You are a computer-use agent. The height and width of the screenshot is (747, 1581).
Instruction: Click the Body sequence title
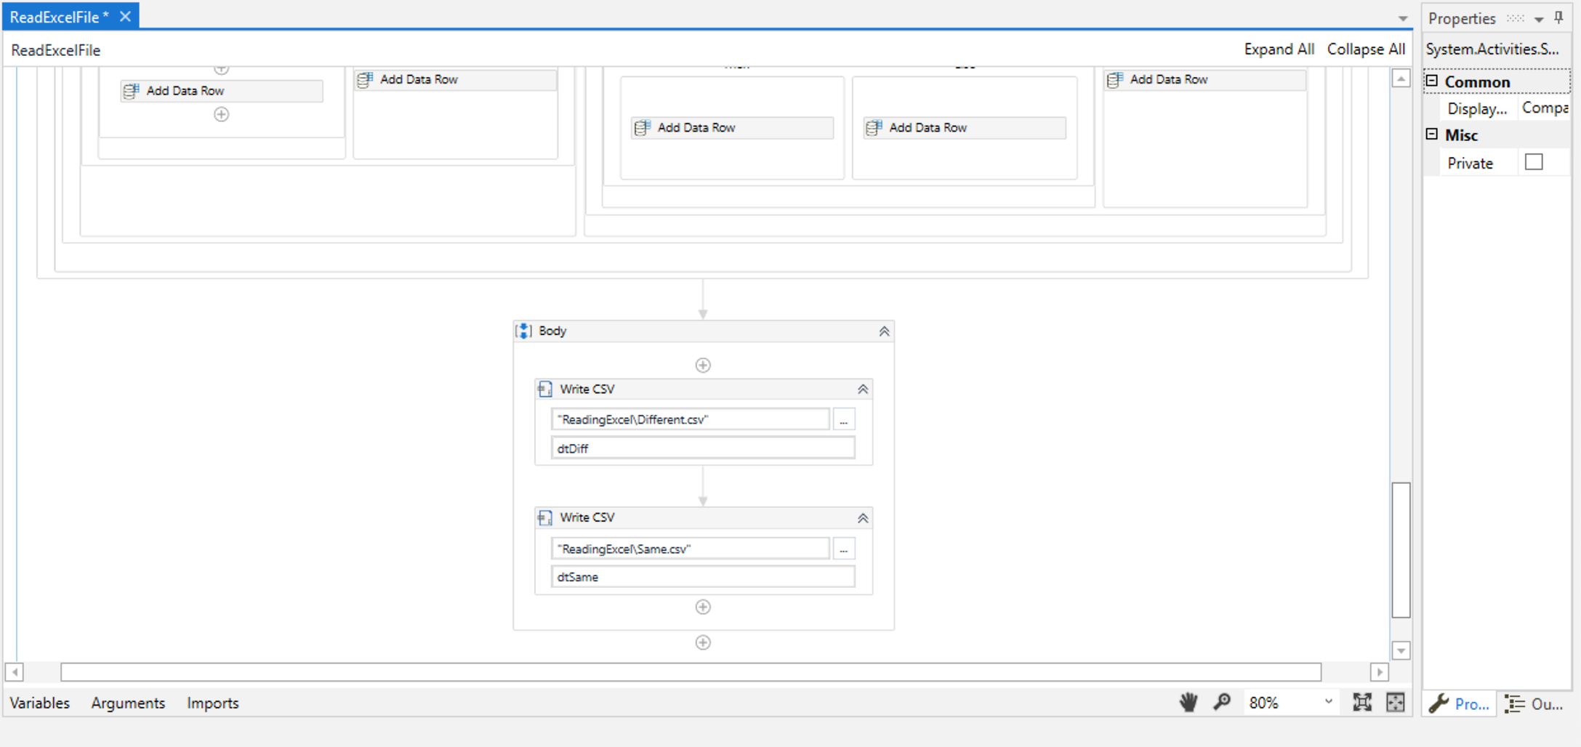[x=552, y=331]
